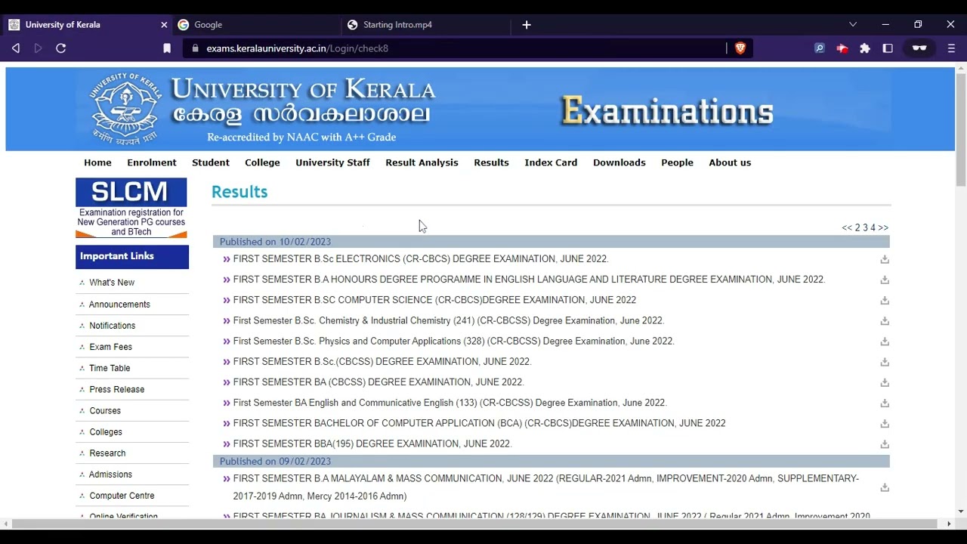This screenshot has width=967, height=544.
Task: Download B.A Malayalam & Mass Communication result
Action: coord(885,487)
